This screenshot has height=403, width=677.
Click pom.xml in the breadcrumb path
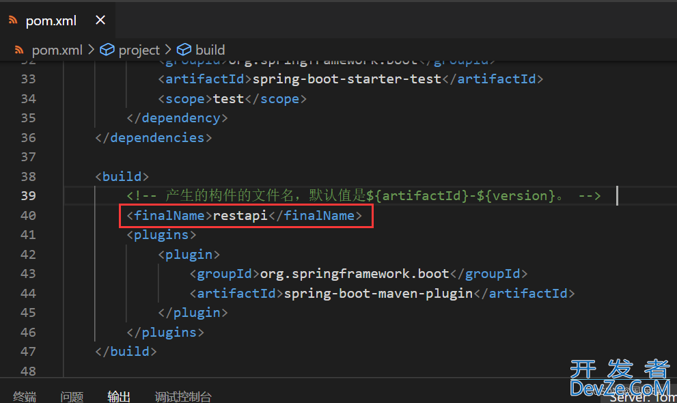click(x=57, y=50)
